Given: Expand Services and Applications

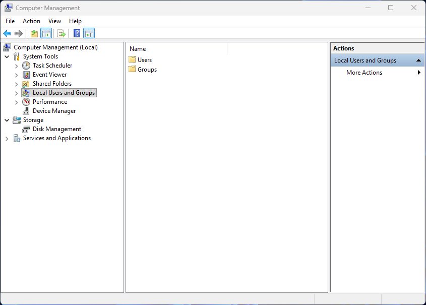Looking at the screenshot, I should click(7, 138).
